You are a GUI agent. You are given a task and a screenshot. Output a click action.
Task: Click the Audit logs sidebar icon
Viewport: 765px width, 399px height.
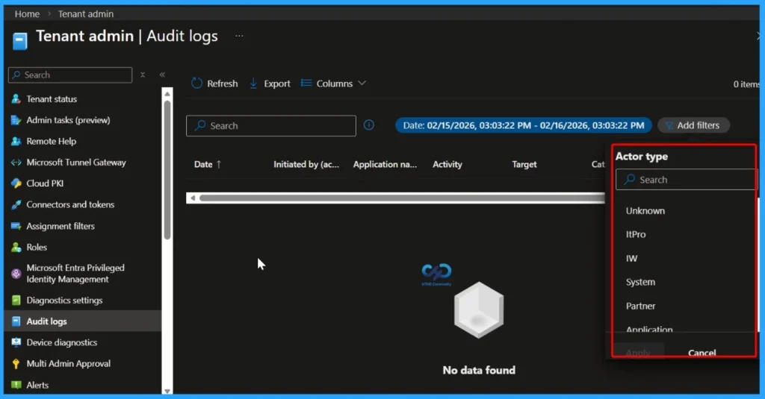point(16,321)
